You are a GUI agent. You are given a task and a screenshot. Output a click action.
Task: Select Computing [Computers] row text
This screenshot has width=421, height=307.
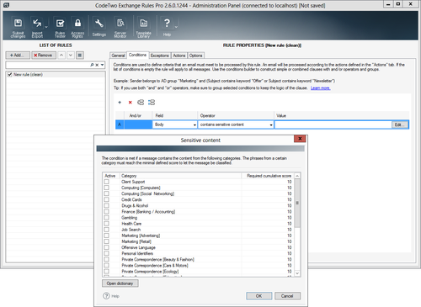click(141, 188)
